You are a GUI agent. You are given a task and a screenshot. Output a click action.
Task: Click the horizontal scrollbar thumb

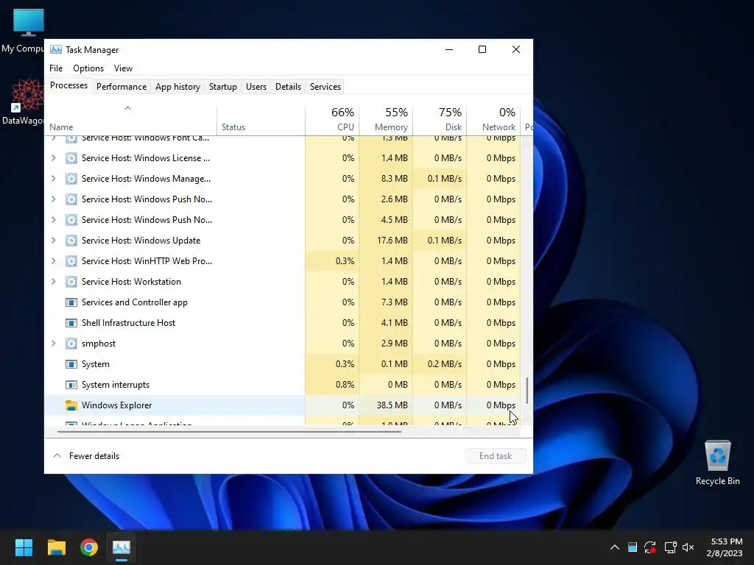pos(229,432)
